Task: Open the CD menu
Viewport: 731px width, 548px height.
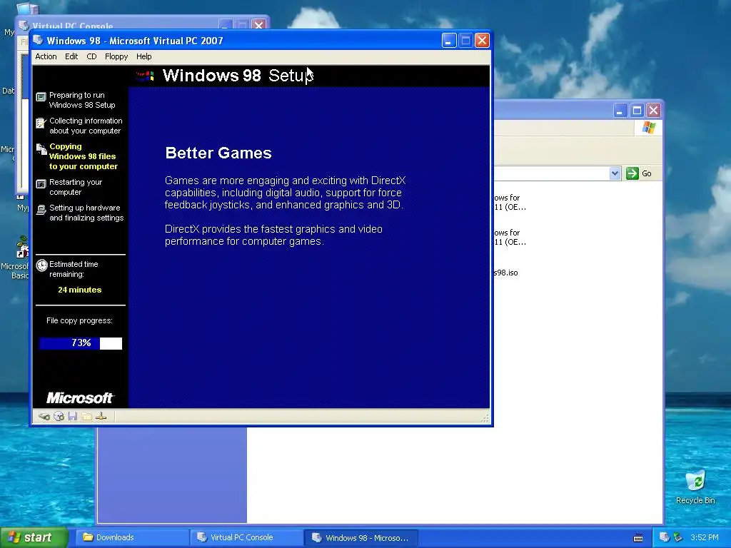Action: 91,56
